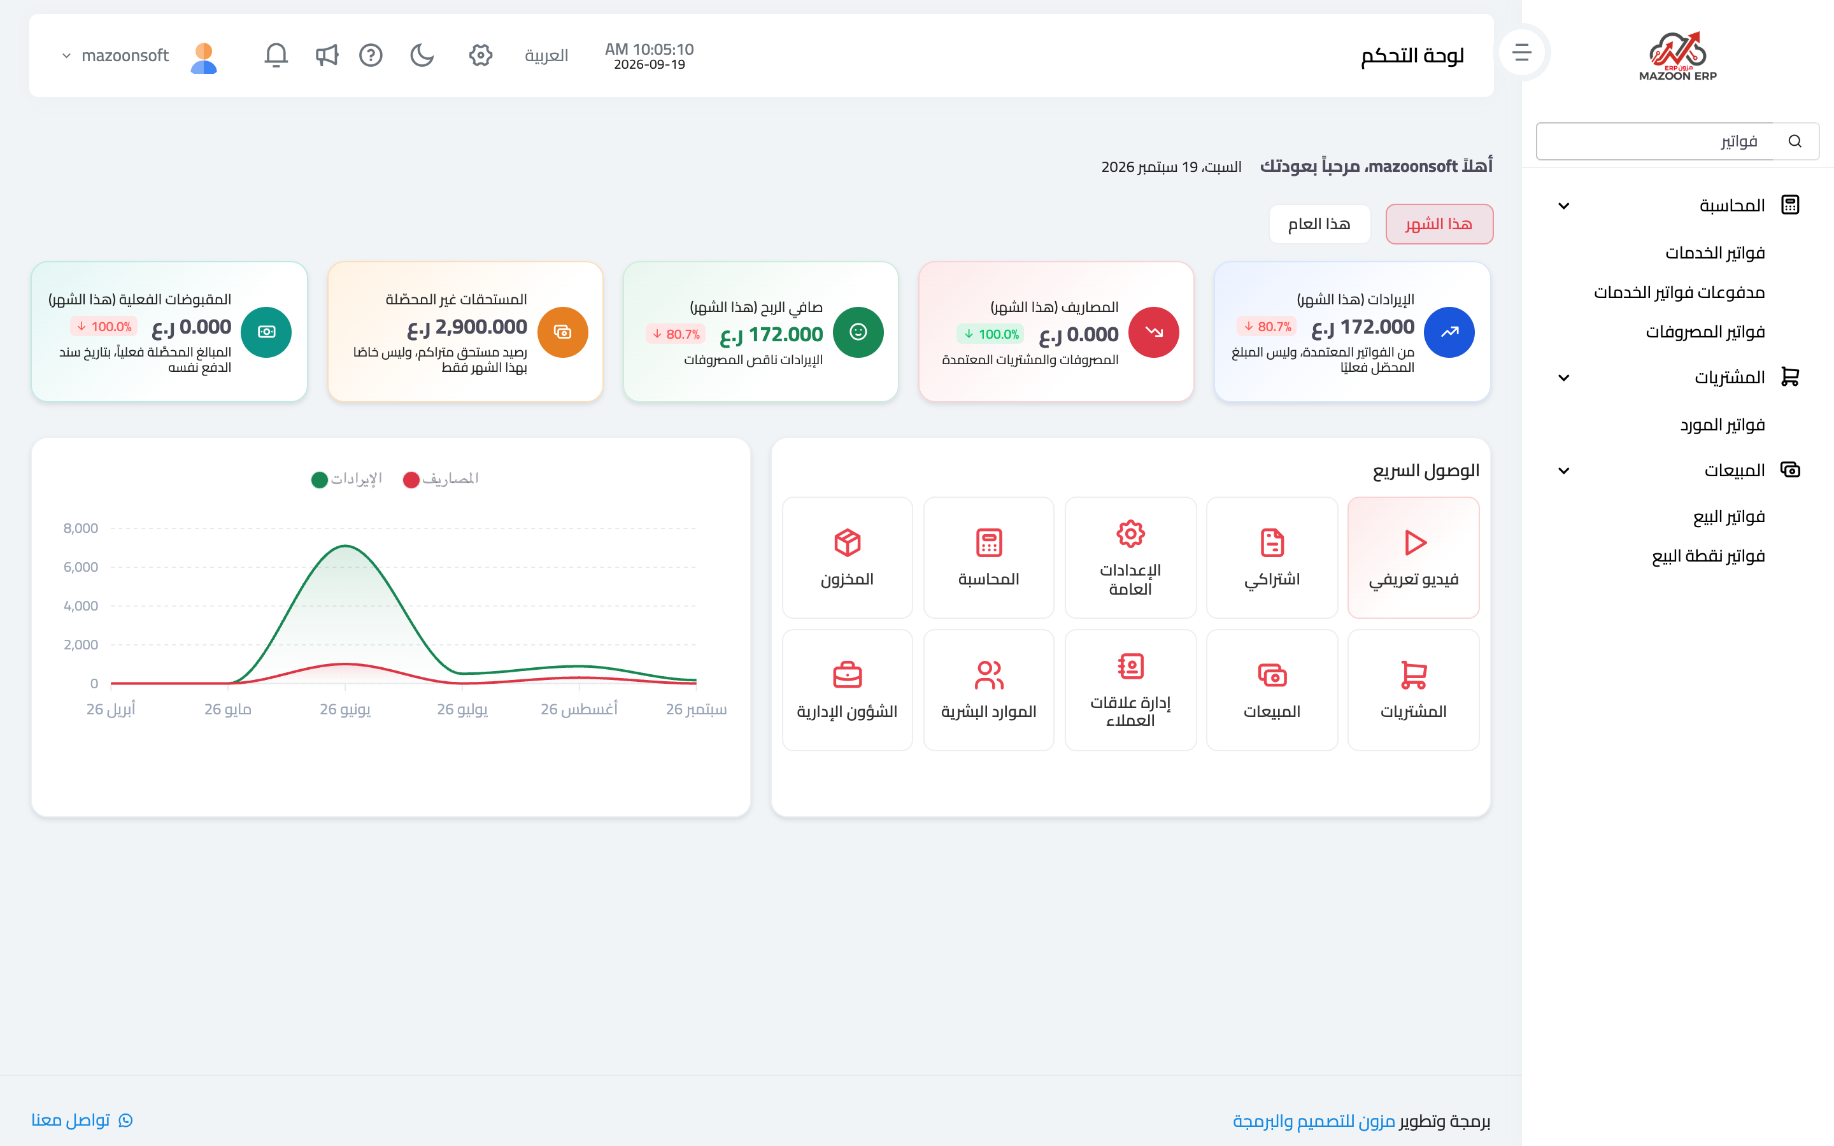Click the MAZOON ERP logo
The width and height of the screenshot is (1834, 1146).
[1678, 56]
